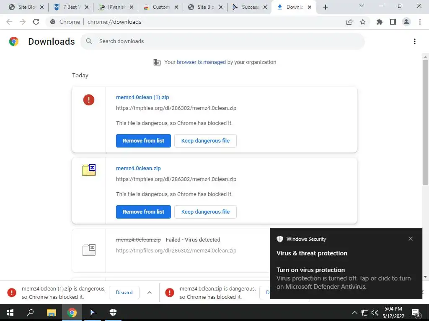Open Chrome's three-dot main menu
This screenshot has height=321, width=429.
420,22
